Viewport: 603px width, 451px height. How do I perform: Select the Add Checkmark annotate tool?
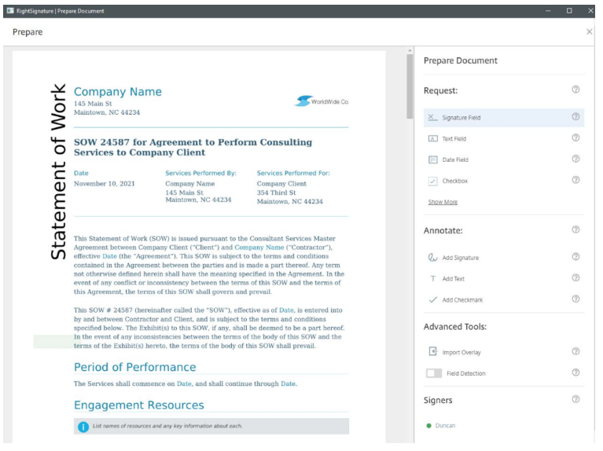click(x=460, y=299)
